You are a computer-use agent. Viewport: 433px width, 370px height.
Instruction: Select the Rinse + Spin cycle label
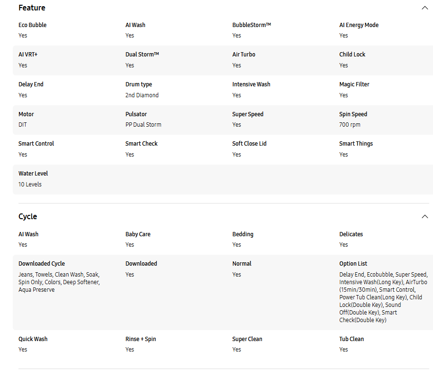(141, 339)
